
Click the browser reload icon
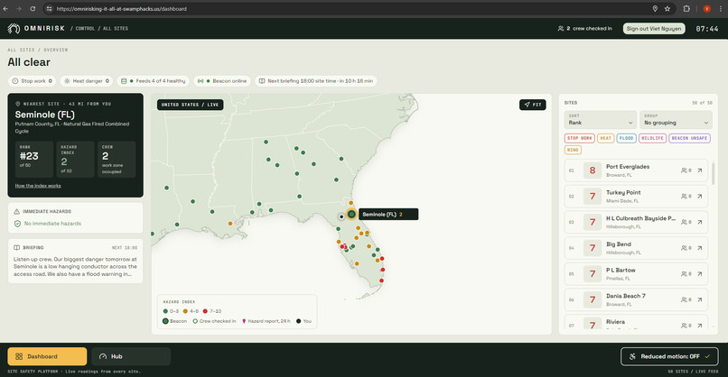[x=33, y=9]
